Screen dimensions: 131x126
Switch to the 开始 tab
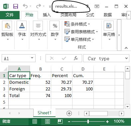(x=29, y=15)
